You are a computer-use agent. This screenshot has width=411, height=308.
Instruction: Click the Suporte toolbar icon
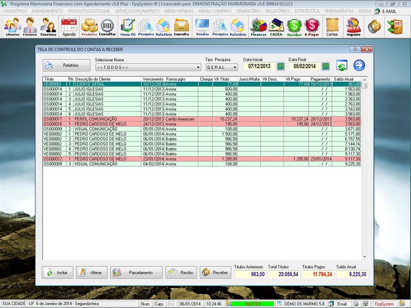click(353, 26)
